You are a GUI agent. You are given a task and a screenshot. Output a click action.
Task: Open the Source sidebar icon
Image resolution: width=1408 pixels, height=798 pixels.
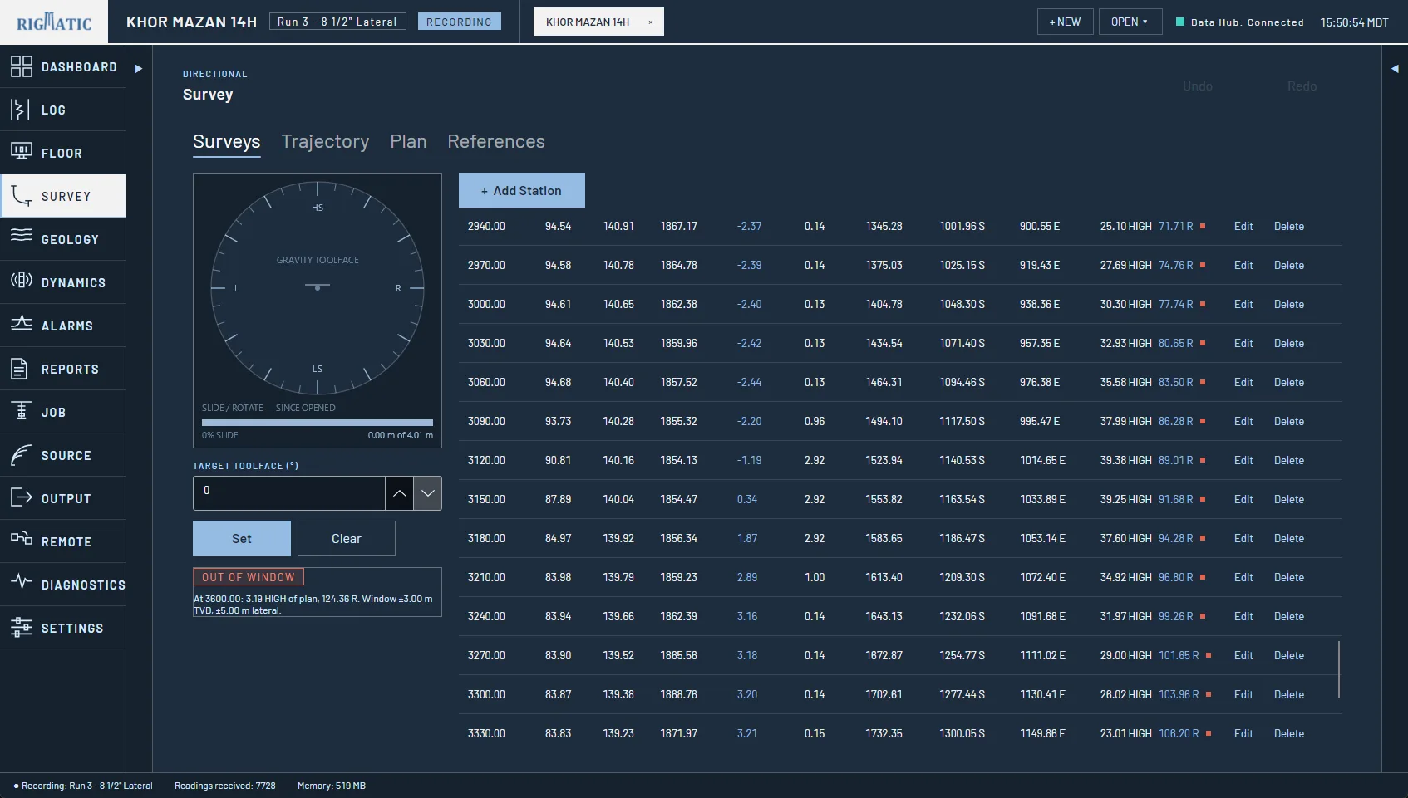coord(22,455)
